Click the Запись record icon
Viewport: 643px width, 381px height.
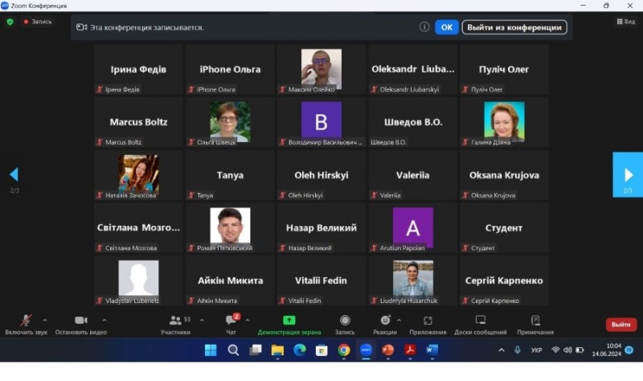[345, 321]
